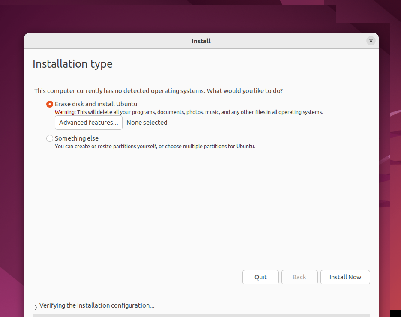Click the red Warning label
The height and width of the screenshot is (317, 401).
tap(65, 112)
